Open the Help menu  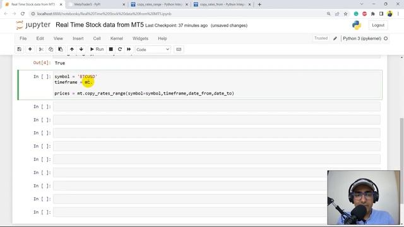point(162,38)
